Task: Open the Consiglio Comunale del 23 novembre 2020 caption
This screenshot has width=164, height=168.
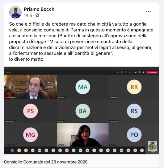Action: (46, 162)
